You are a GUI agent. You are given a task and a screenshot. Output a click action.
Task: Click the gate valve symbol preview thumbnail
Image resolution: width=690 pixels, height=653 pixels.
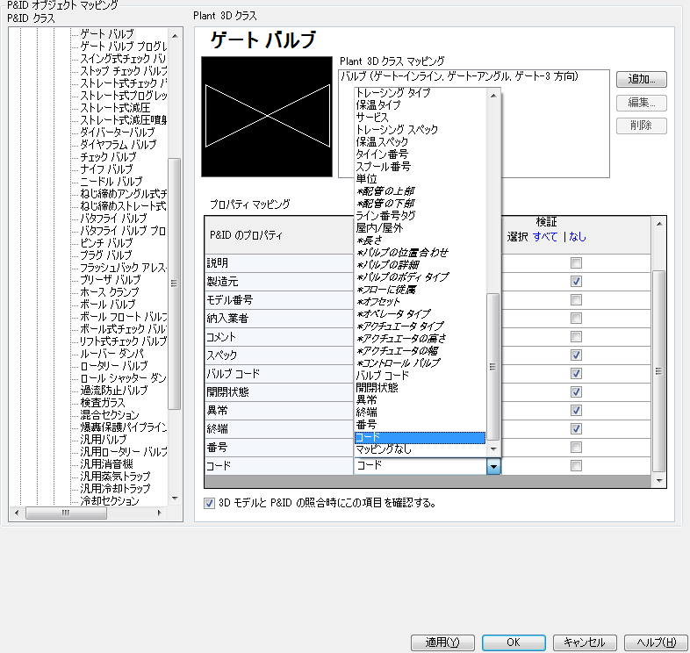pyautogui.click(x=267, y=117)
